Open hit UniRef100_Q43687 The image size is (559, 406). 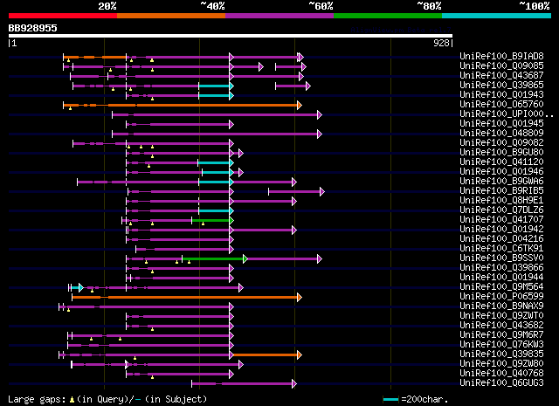tap(501, 76)
